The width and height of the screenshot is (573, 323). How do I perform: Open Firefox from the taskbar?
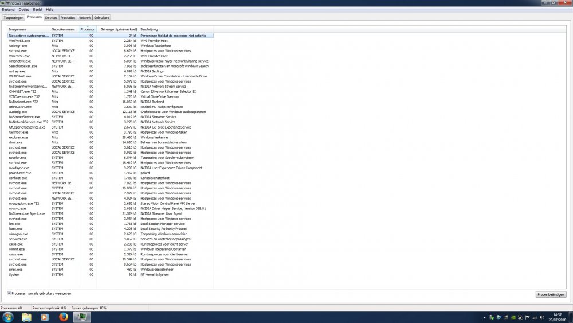coord(63,317)
